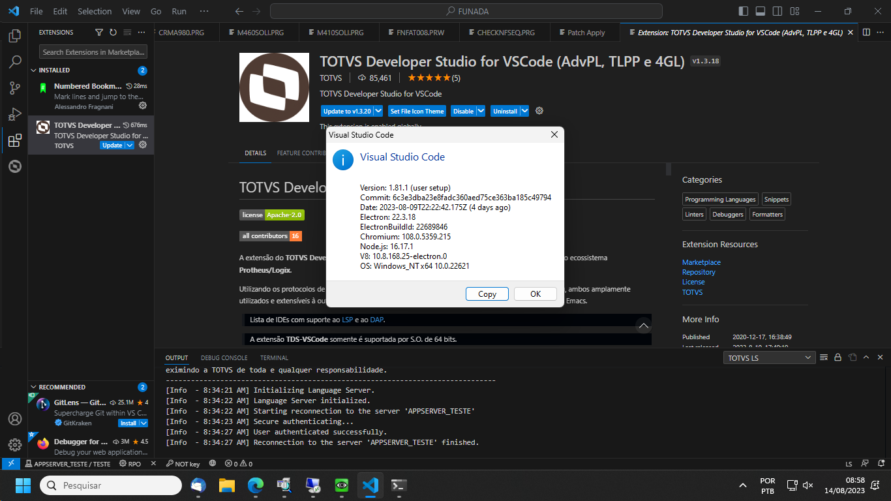Click the RPO status bar item
Viewport: 891px width, 501px height.
coord(133,463)
